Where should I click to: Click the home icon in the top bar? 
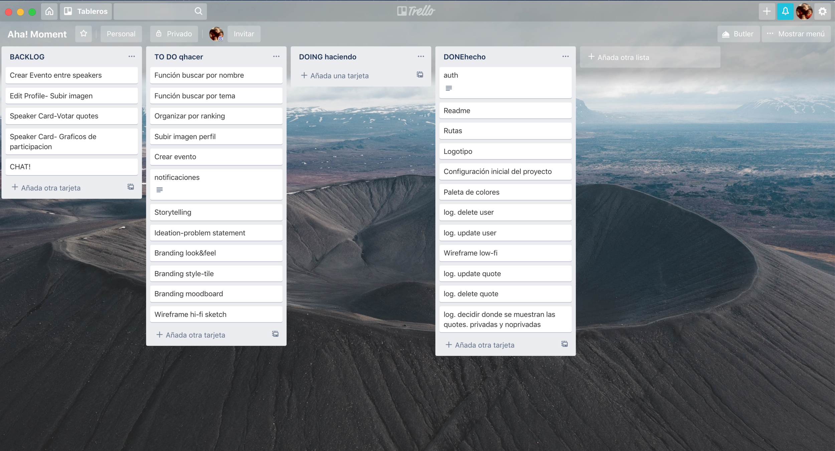(49, 11)
